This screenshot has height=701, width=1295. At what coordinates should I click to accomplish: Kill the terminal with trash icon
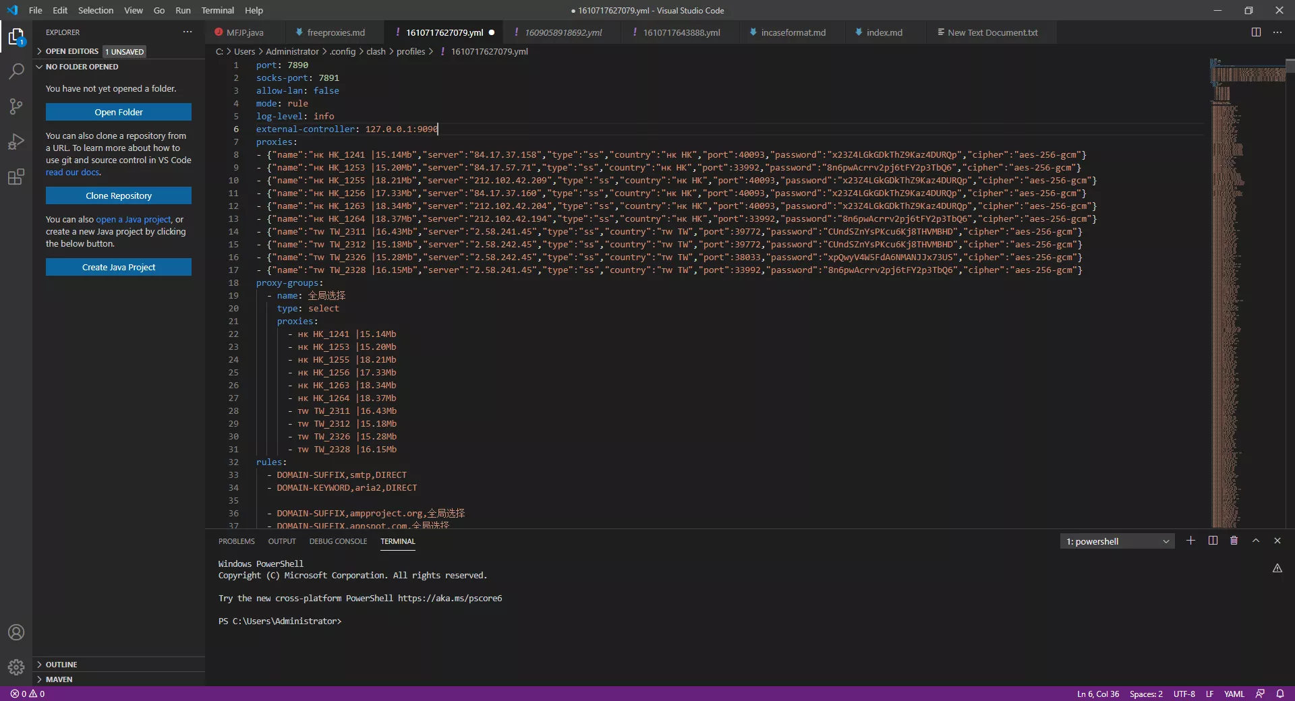click(x=1234, y=541)
